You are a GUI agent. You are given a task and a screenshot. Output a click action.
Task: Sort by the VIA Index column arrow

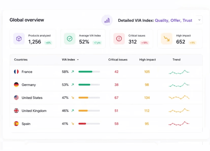coord(78,60)
